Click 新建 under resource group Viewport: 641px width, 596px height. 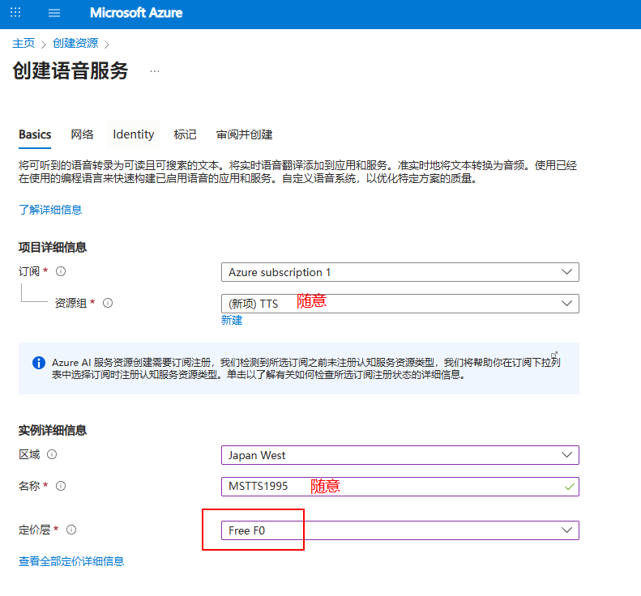coord(232,320)
